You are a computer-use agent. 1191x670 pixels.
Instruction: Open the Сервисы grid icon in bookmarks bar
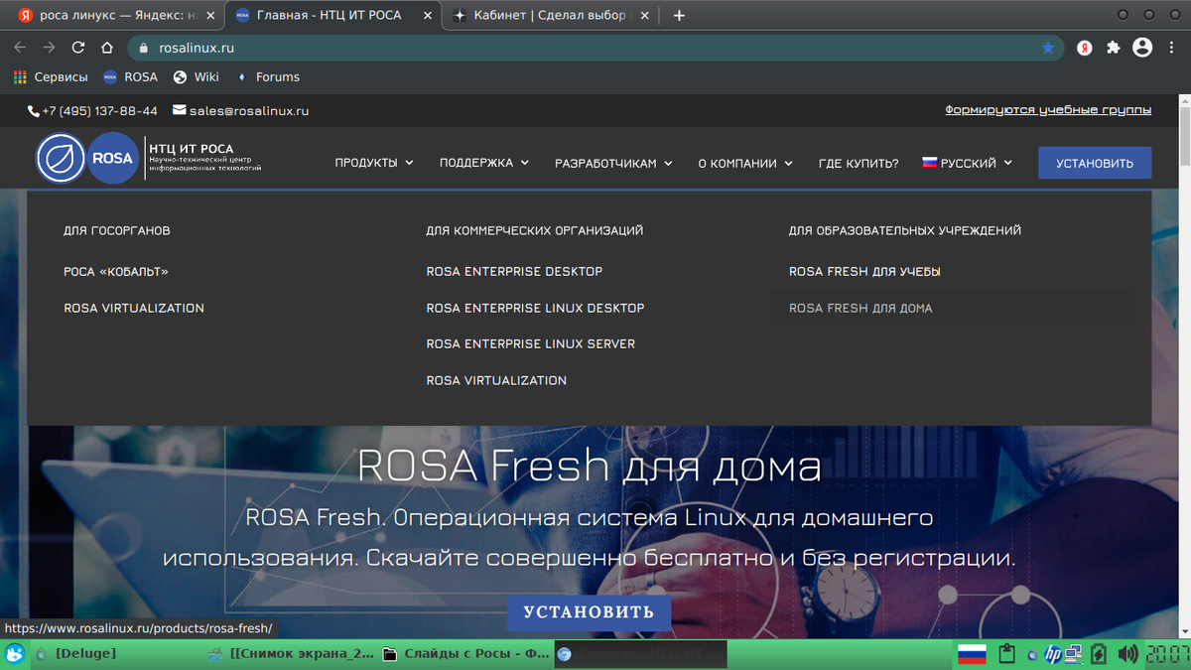pyautogui.click(x=19, y=76)
